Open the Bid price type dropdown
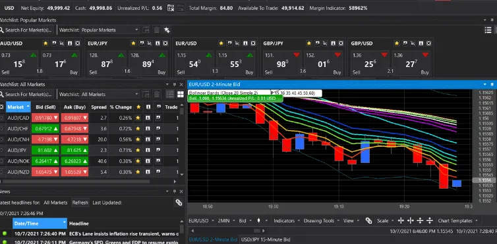Image resolution: width=497 pixels, height=244 pixels. 245,220
